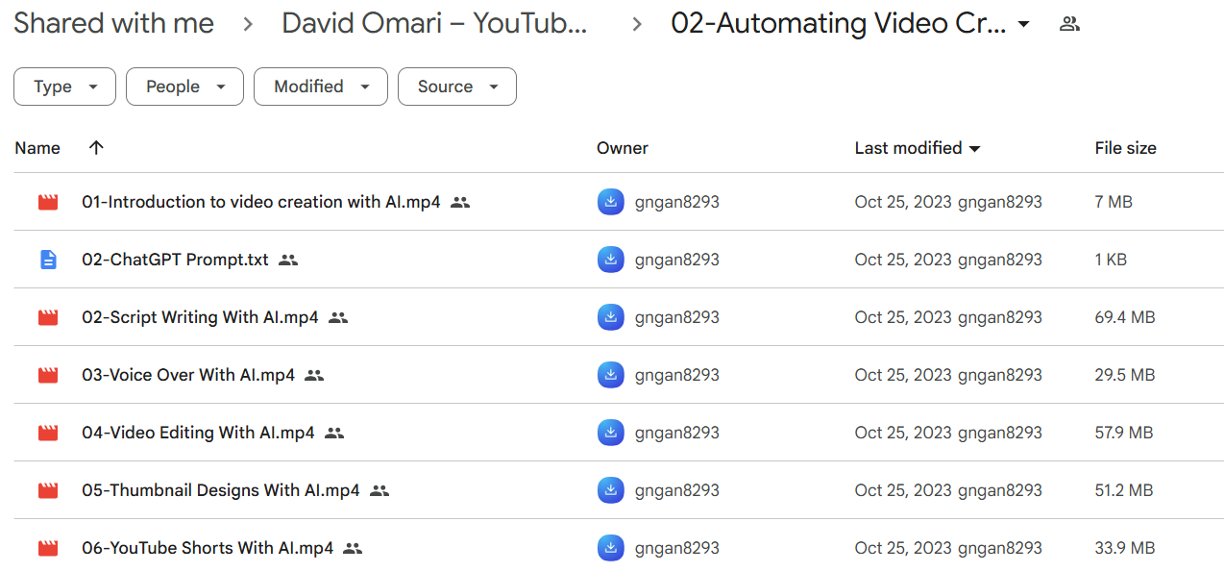Click shared-people icon next to 06-YouTube Shorts file
The height and width of the screenshot is (572, 1224).
pos(353,548)
